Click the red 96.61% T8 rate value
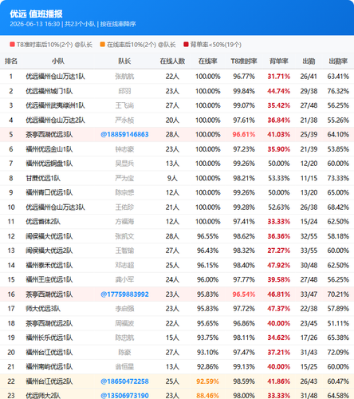Viewport: 354px width, 399px height. (244, 135)
